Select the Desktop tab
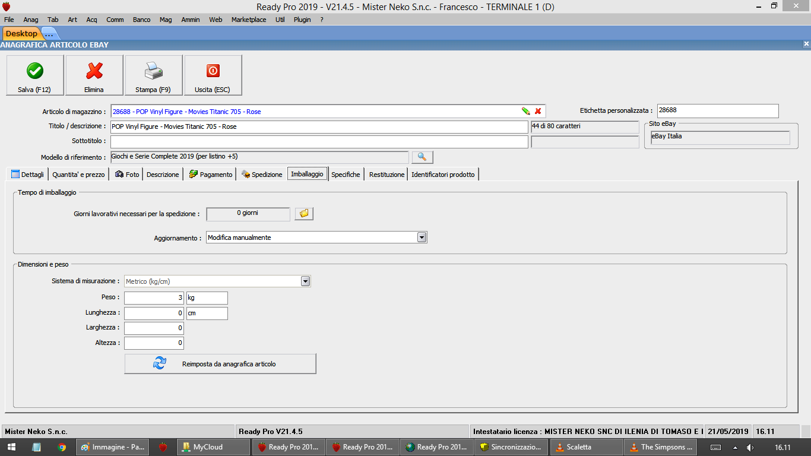Viewport: 811px width, 456px height. [x=21, y=33]
